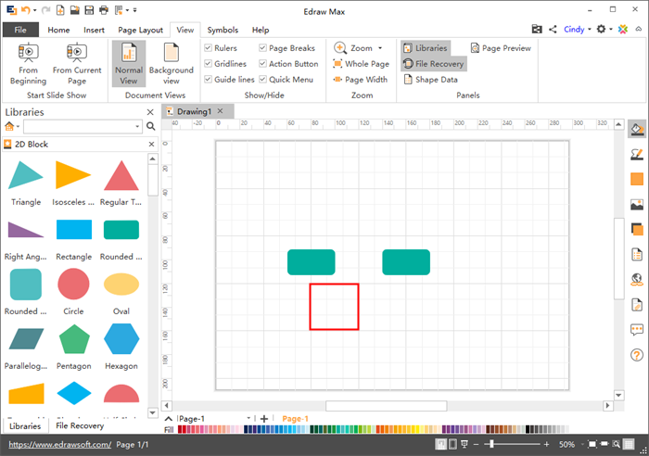Click the library search input field
Screen dimensions: 649x456
(79, 126)
